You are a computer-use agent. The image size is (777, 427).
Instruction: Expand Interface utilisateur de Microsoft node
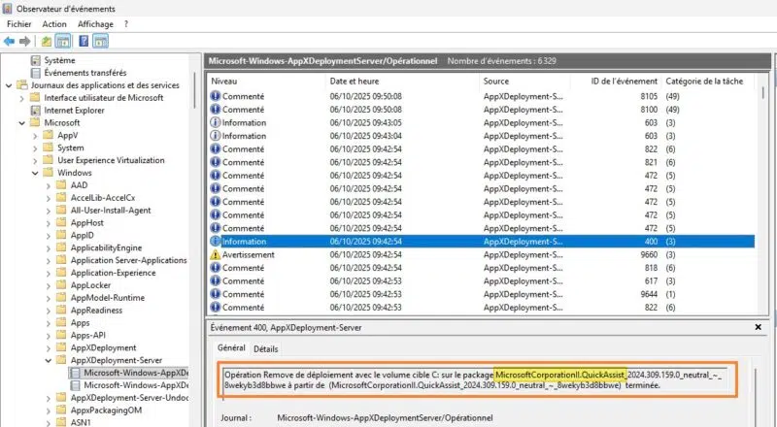point(21,98)
